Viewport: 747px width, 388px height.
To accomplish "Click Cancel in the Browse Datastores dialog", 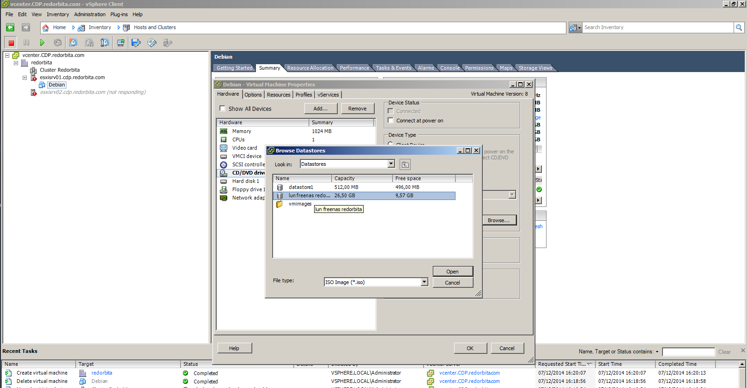I will click(452, 283).
